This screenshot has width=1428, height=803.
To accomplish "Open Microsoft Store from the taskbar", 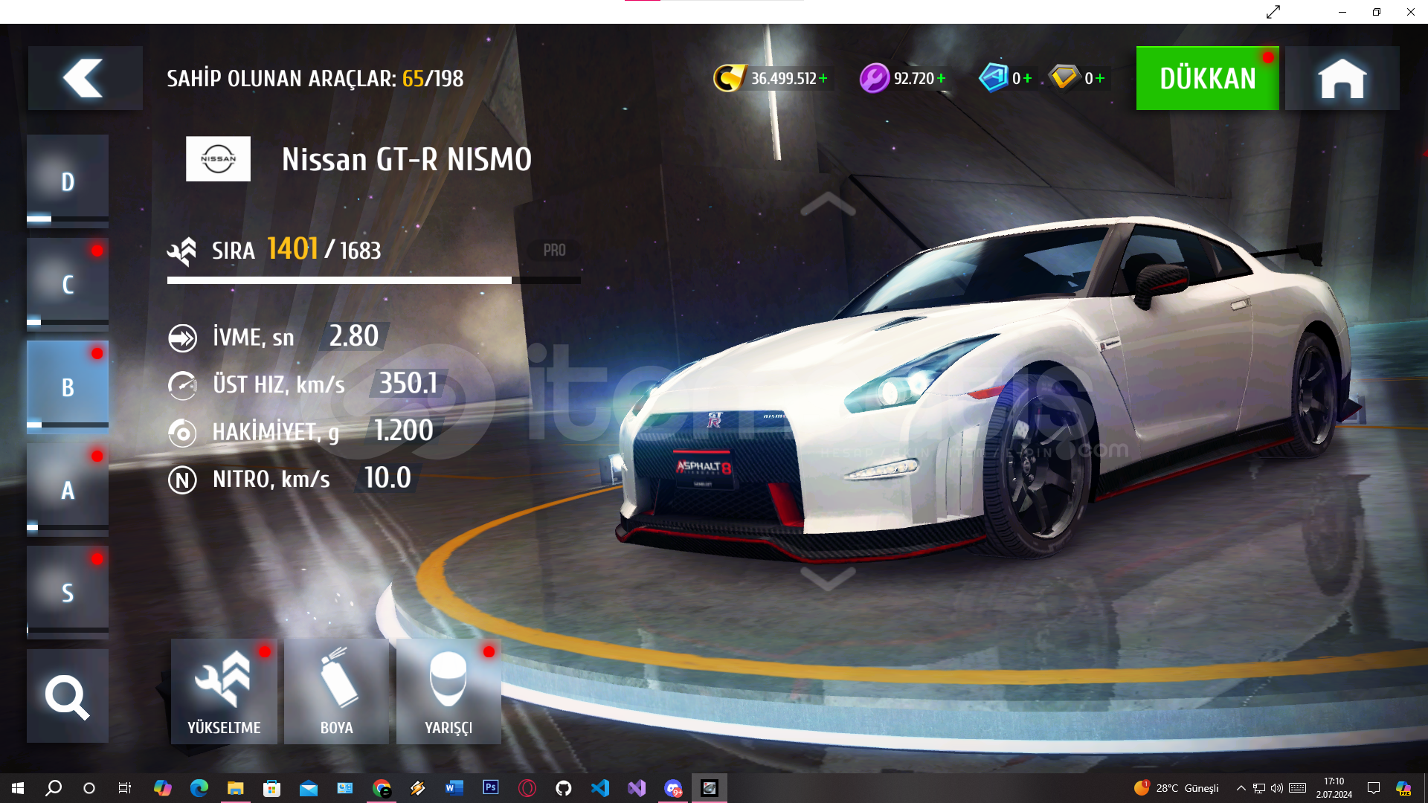I will pos(271,788).
